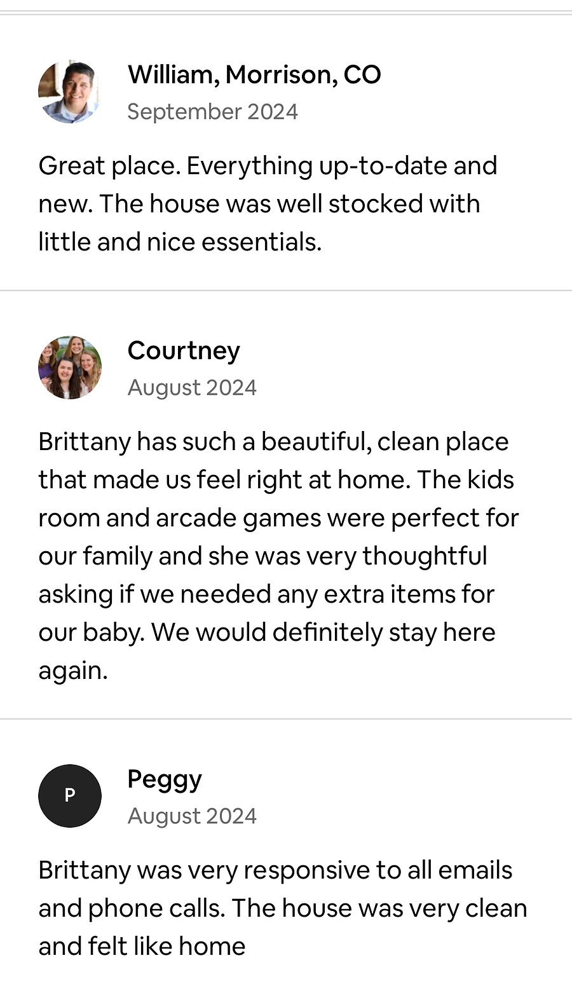Click September 2024 review date
Viewport: 572px width, 993px height.
point(212,112)
